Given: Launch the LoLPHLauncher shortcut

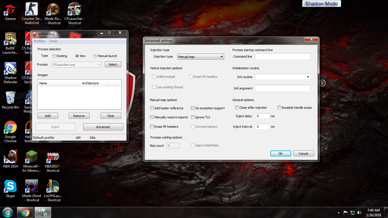Looking at the screenshot, I should 53,186.
